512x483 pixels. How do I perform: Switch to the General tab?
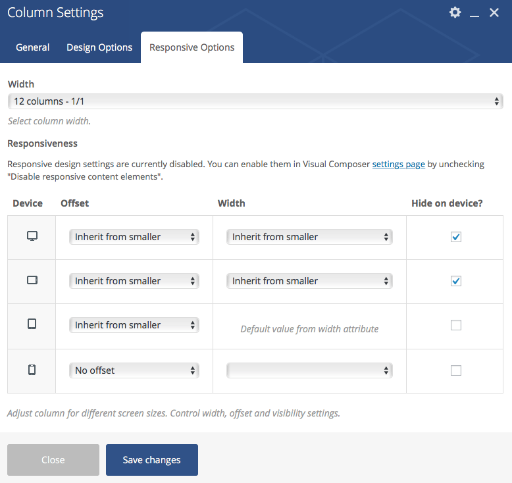click(33, 47)
